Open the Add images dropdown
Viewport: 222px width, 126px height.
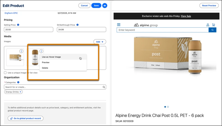(100, 42)
